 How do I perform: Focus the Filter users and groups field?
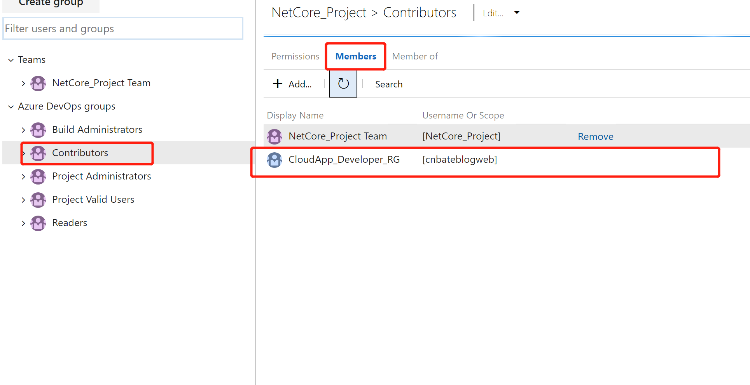point(123,28)
